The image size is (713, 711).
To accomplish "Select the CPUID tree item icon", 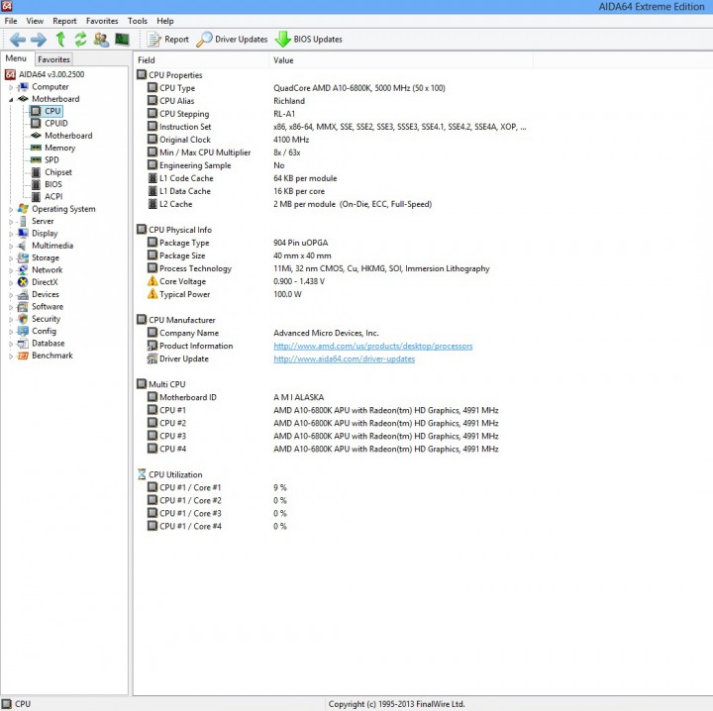I will coord(36,123).
